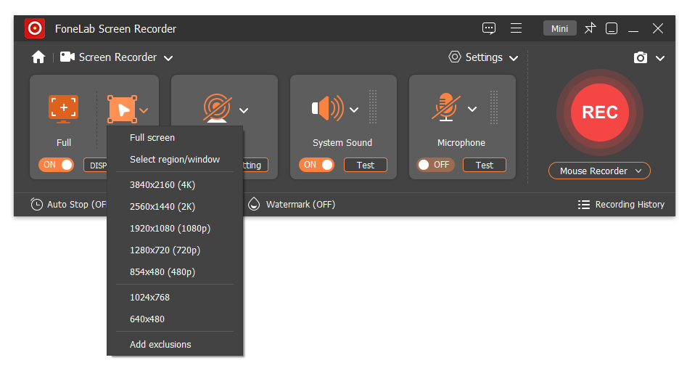Select 1920x1080 (1080p) resolution

click(x=175, y=229)
